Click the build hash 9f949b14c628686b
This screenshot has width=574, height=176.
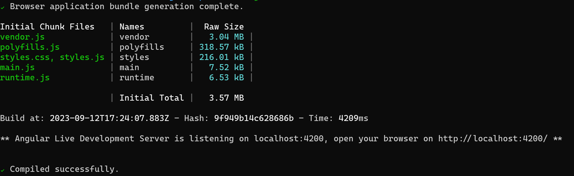pos(254,118)
